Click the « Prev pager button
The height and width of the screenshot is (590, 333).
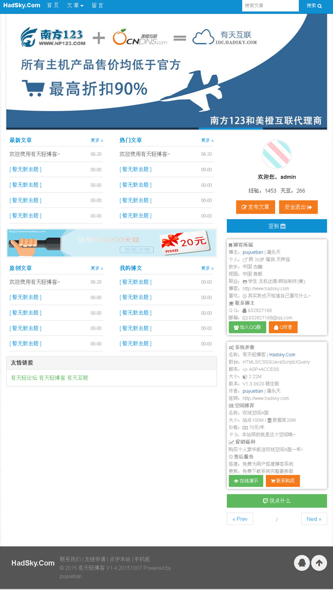pyautogui.click(x=240, y=519)
